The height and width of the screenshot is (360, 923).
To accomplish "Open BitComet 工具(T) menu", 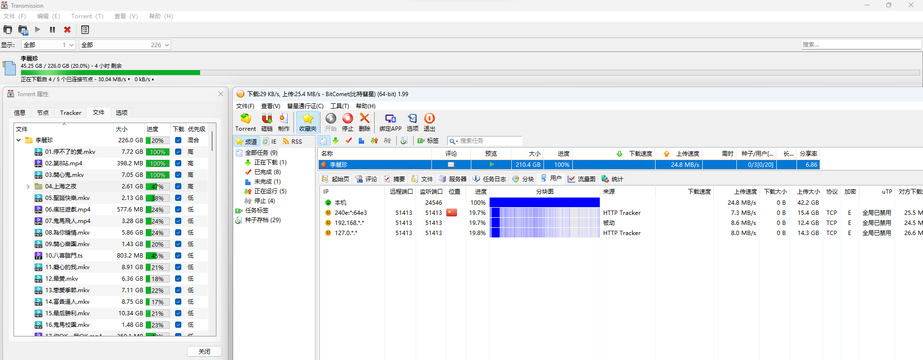I will pos(340,106).
